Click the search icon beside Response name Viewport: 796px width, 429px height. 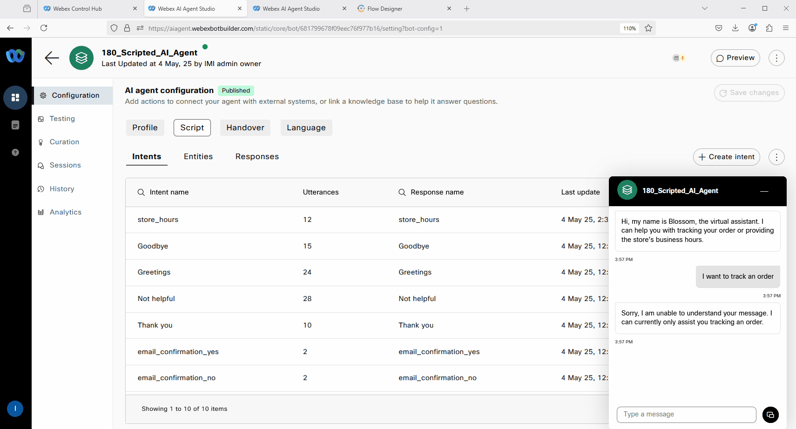click(x=402, y=192)
